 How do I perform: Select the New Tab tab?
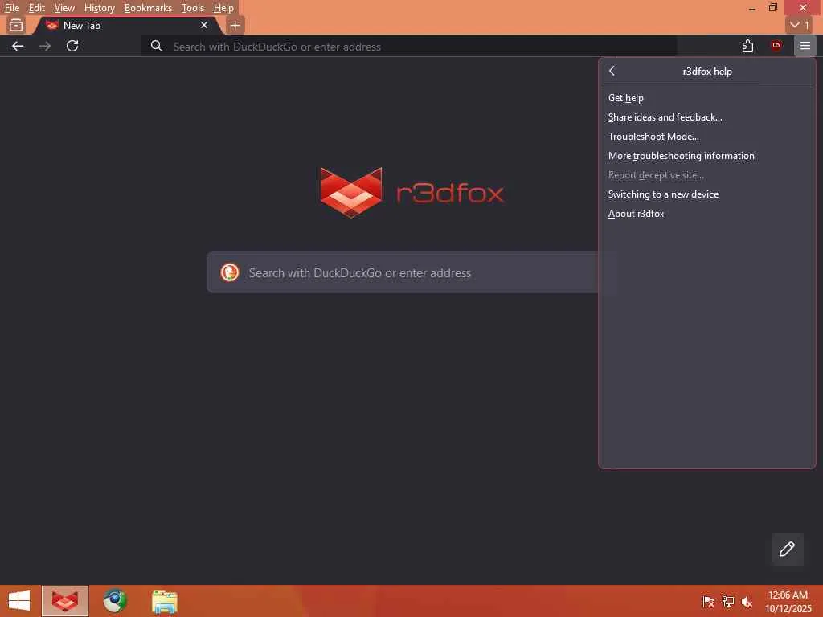(x=126, y=25)
